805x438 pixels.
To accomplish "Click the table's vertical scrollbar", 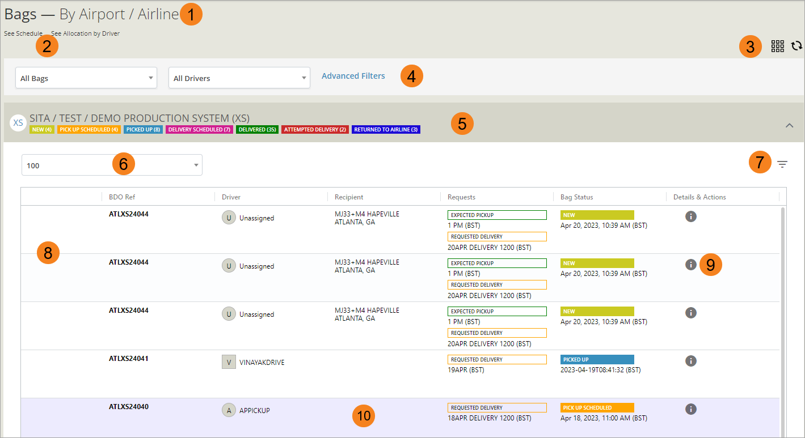I will tap(783, 321).
